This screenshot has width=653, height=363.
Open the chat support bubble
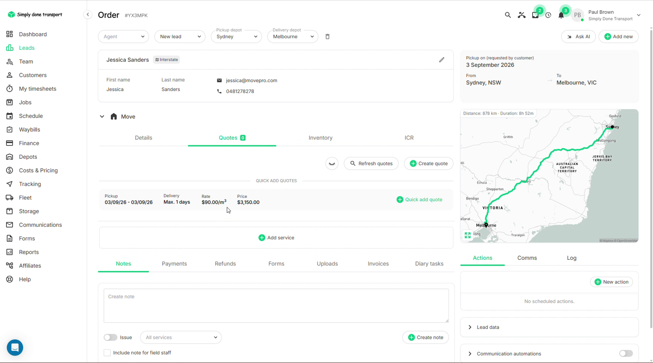(x=15, y=347)
